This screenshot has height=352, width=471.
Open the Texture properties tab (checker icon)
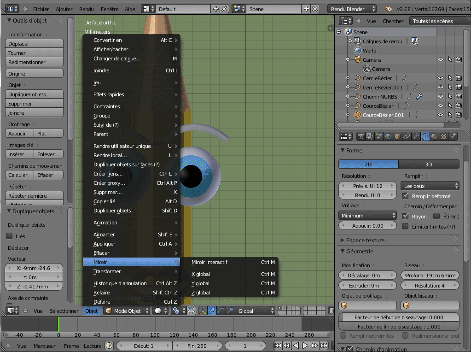(443, 136)
